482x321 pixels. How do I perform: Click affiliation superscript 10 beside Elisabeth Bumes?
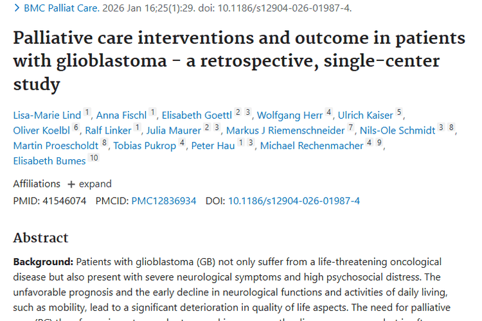pyautogui.click(x=94, y=159)
